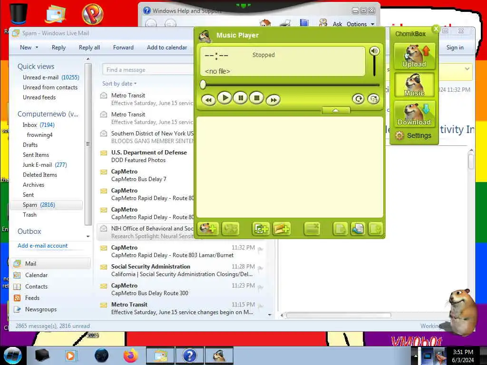This screenshot has width=487, height=365.
Task: Click the Windows Start button
Action: (12, 355)
